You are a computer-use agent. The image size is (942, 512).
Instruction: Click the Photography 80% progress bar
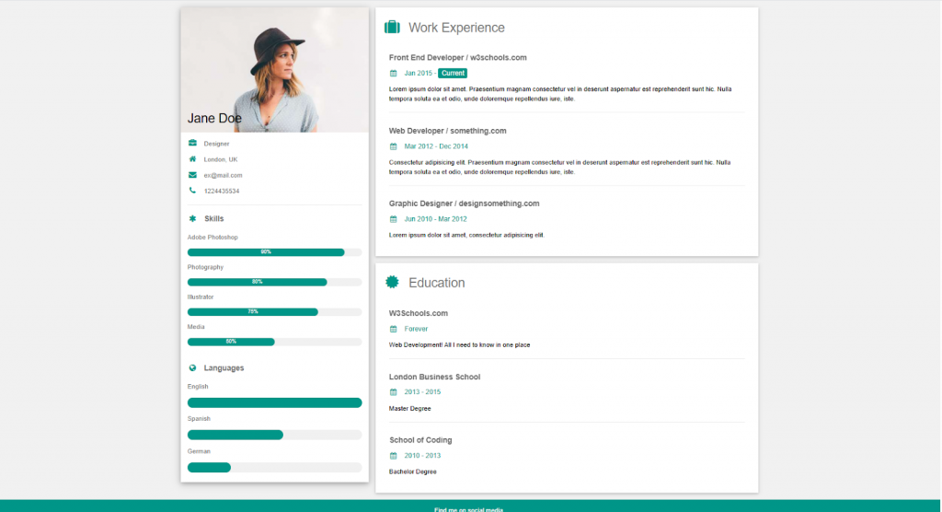tap(274, 282)
